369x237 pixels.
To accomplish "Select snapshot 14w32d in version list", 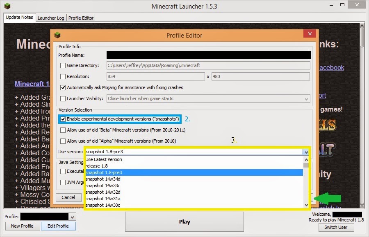I will (194, 192).
